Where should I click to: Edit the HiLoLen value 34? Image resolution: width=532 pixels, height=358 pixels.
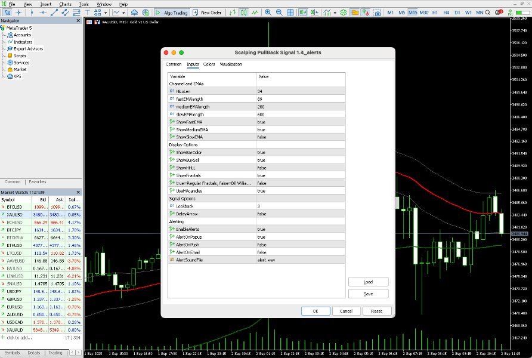click(301, 91)
